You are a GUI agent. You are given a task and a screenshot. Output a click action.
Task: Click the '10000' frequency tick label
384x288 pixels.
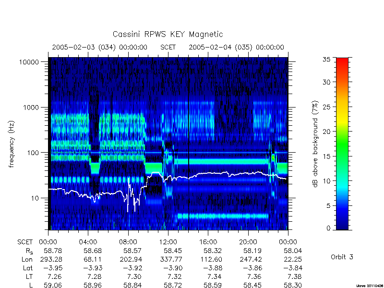click(x=29, y=62)
